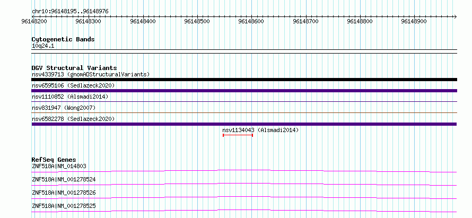Click ruler position 96148200
472x218 pixels.
tap(34, 21)
